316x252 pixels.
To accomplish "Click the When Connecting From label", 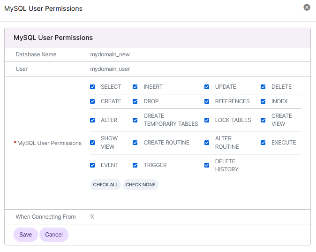I will [x=46, y=217].
